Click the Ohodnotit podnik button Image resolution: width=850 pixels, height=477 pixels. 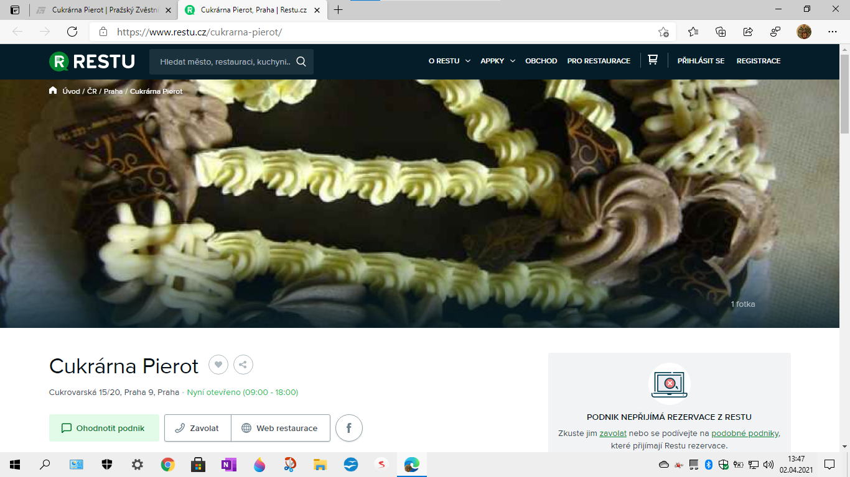(104, 428)
